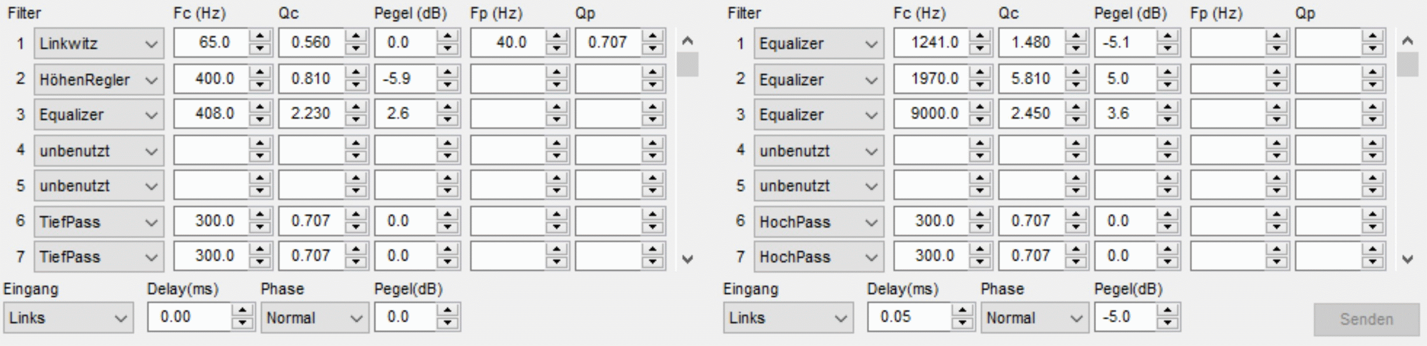Decrease Pegel of right filter 1 Equalizer
This screenshot has height=346, width=1427.
(1167, 49)
